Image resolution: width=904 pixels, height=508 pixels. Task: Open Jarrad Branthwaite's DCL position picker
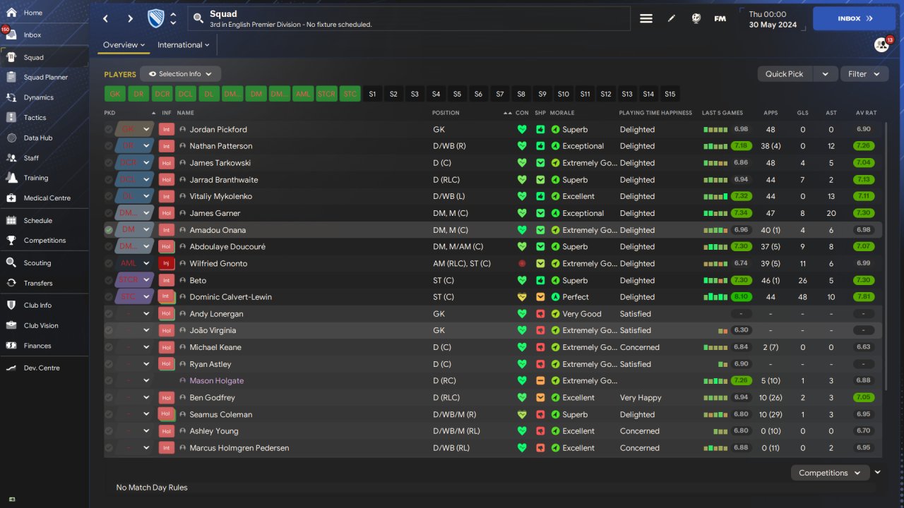click(x=134, y=180)
